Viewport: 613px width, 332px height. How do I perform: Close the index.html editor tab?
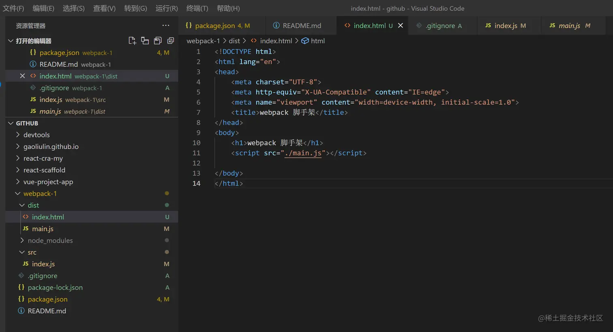tap(401, 25)
